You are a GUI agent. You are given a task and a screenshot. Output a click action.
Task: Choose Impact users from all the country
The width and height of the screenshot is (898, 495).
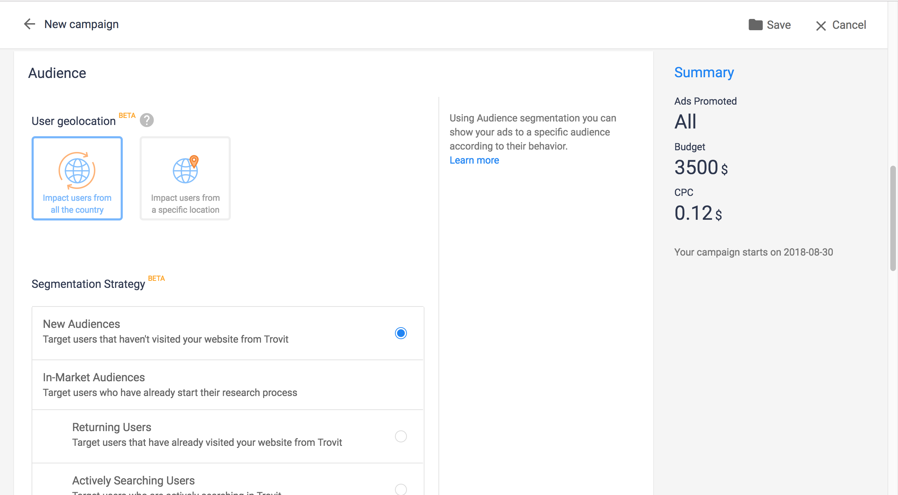(77, 204)
